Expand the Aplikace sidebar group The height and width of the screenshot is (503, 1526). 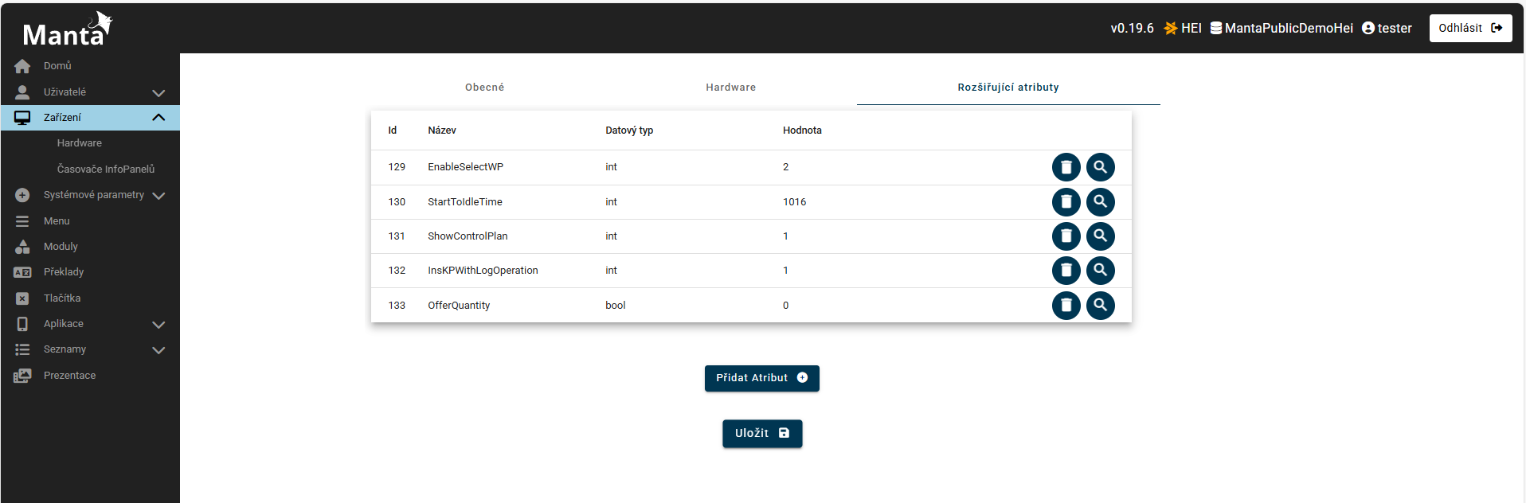[158, 325]
